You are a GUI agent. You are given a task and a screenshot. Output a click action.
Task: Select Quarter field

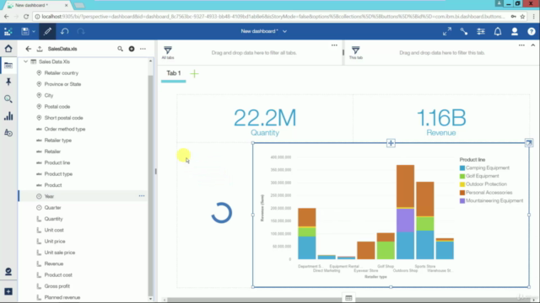[52, 208]
